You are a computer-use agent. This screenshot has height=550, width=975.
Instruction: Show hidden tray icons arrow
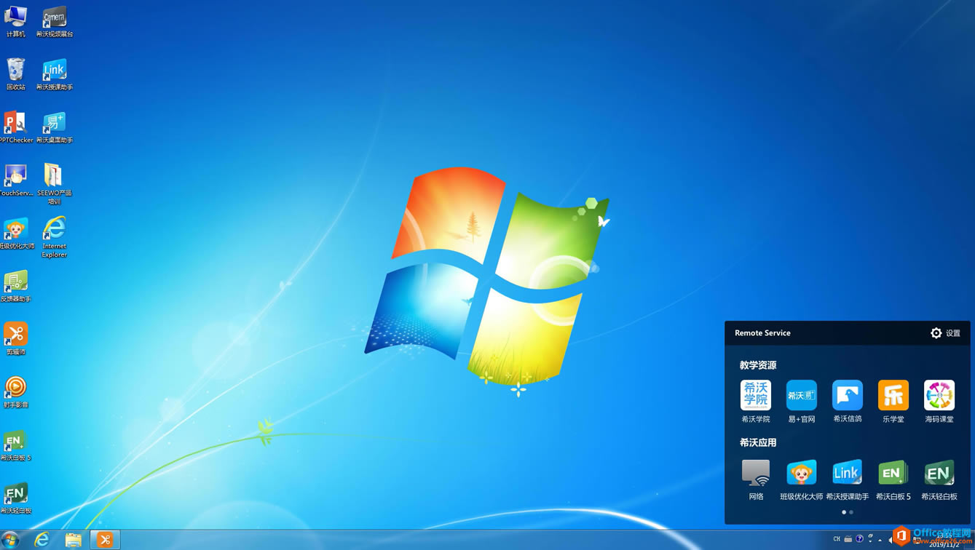(x=880, y=540)
